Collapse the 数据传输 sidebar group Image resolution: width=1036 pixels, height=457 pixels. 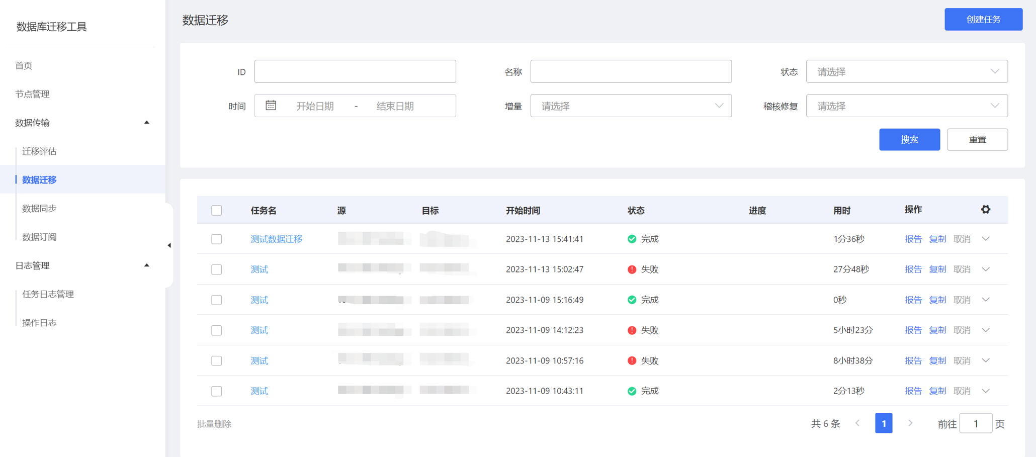coord(146,123)
